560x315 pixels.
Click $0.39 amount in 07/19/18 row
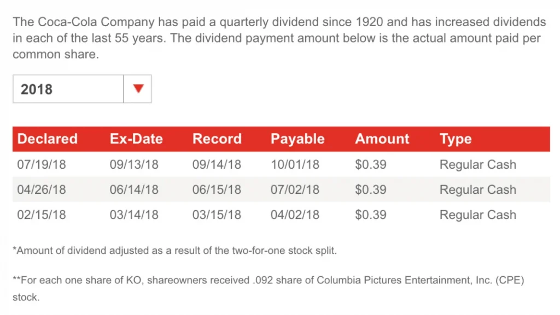click(371, 164)
